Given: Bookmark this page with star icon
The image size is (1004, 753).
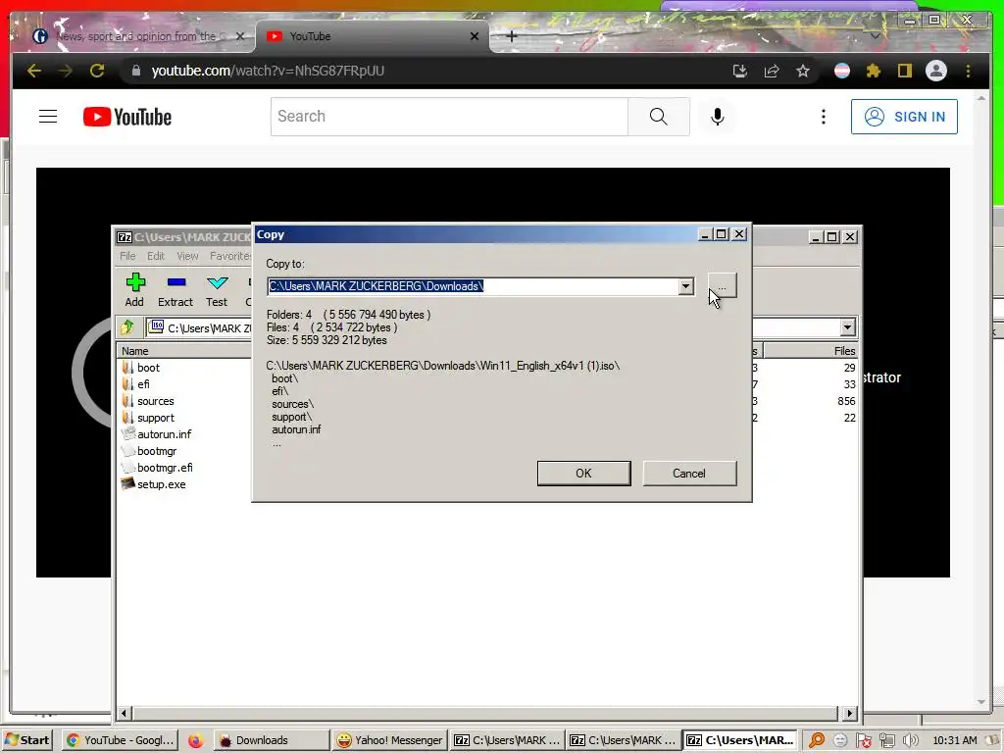Looking at the screenshot, I should pyautogui.click(x=803, y=71).
